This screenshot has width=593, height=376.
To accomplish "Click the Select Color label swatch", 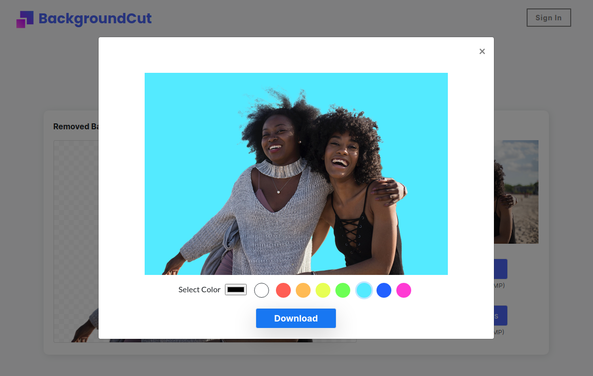I will coord(235,289).
